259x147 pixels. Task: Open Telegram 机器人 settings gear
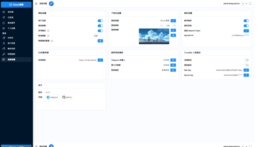173,60
